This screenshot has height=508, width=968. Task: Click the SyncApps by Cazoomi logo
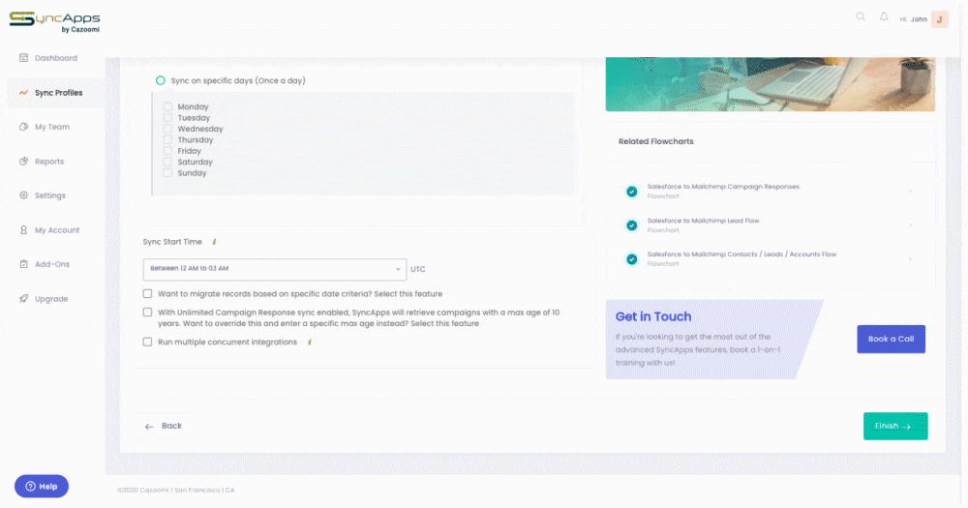coord(54,21)
